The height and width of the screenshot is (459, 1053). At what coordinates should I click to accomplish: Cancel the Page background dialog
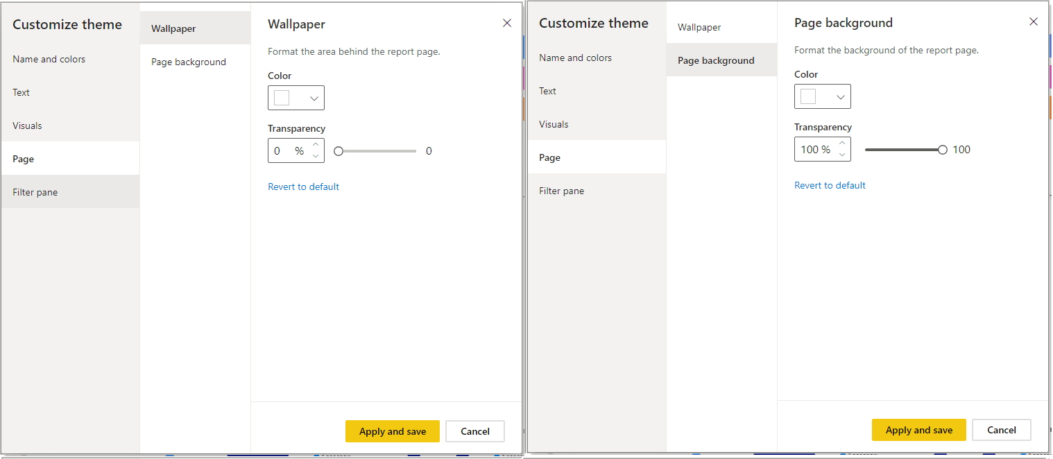(1001, 430)
